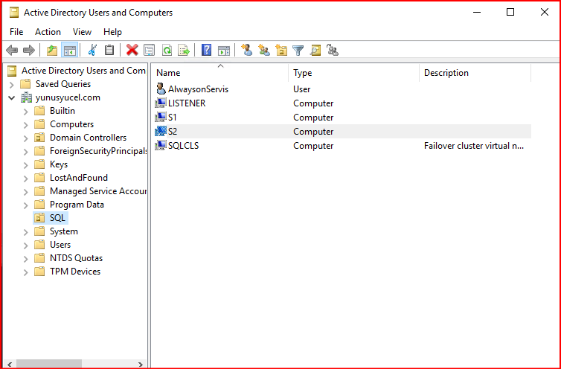Open the Action menu
Image resolution: width=561 pixels, height=369 pixels.
[48, 32]
